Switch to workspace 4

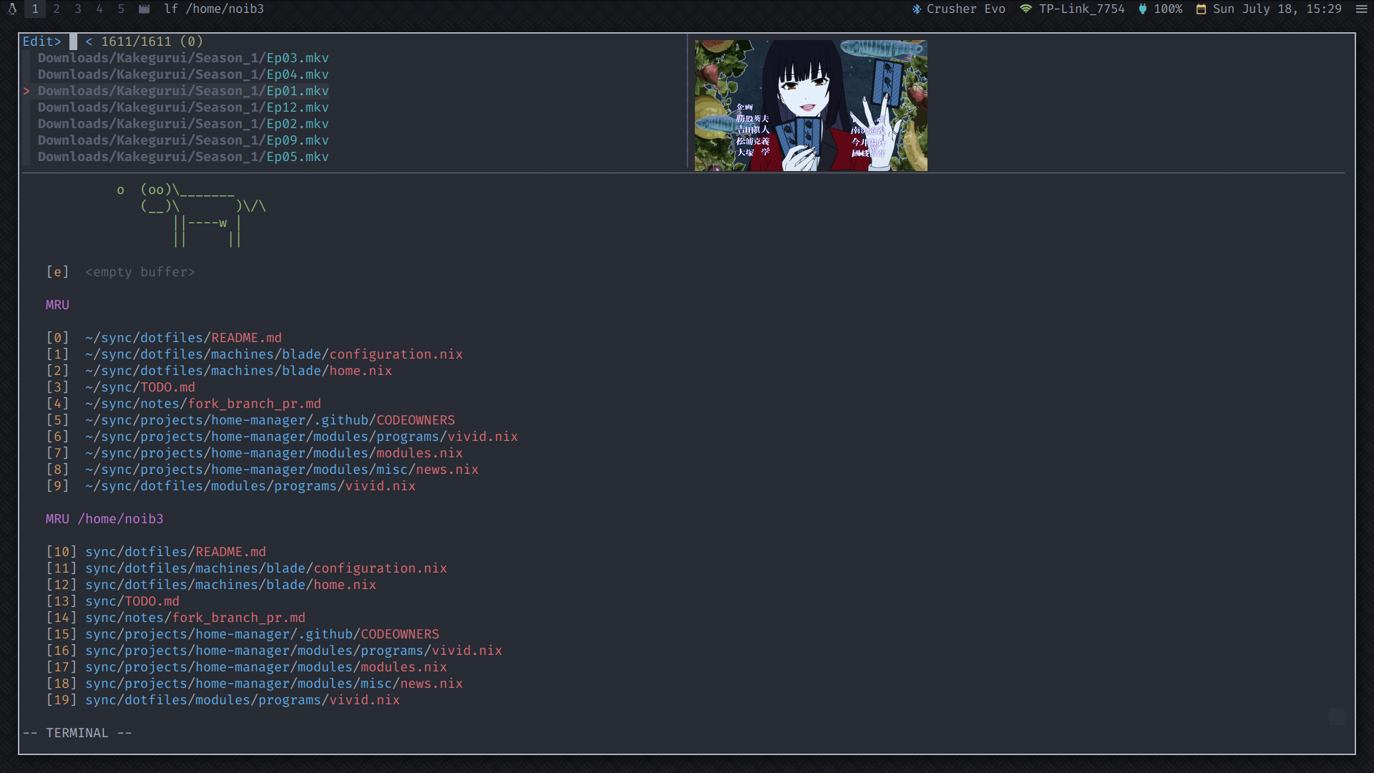pyautogui.click(x=99, y=9)
